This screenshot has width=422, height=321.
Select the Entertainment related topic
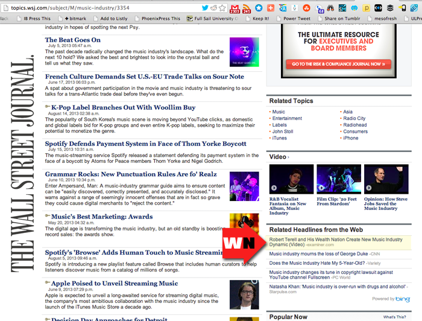[x=287, y=118]
